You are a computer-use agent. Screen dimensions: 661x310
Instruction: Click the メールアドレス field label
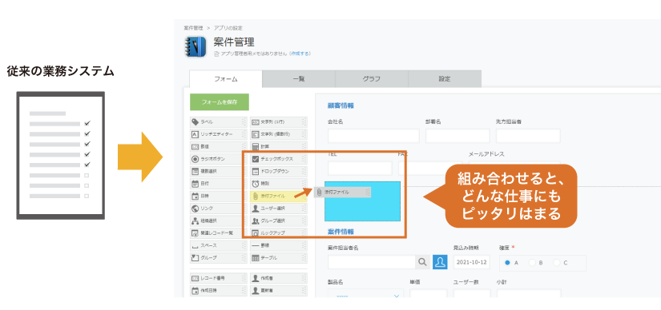pos(486,154)
